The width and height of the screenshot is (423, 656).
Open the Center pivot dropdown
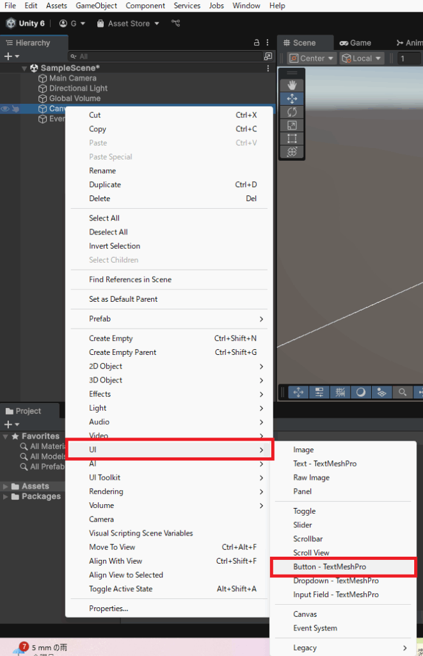[312, 58]
